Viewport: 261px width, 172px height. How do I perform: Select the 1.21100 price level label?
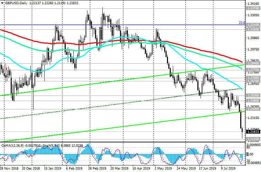[x=253, y=139]
